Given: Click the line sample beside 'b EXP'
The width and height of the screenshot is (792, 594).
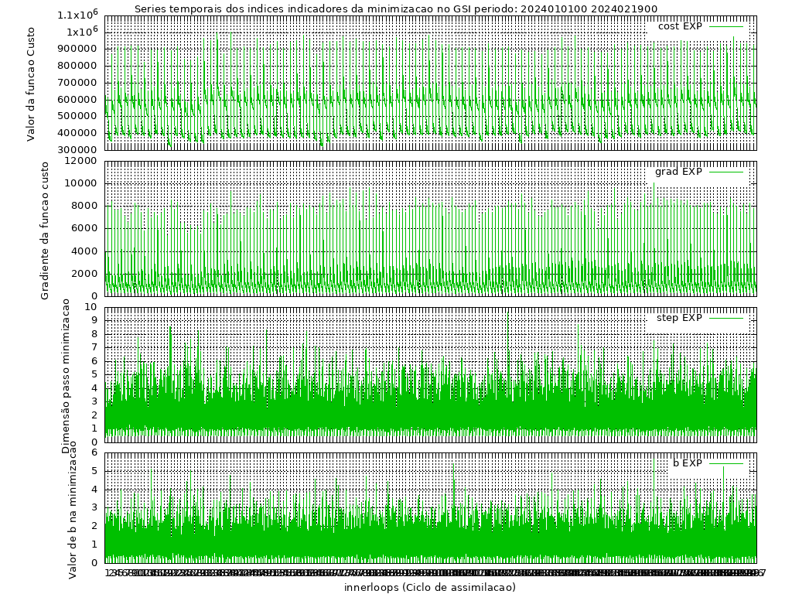Looking at the screenshot, I should [725, 463].
